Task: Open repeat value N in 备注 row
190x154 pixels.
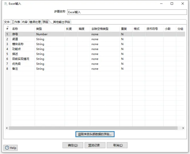Action: 126,69
